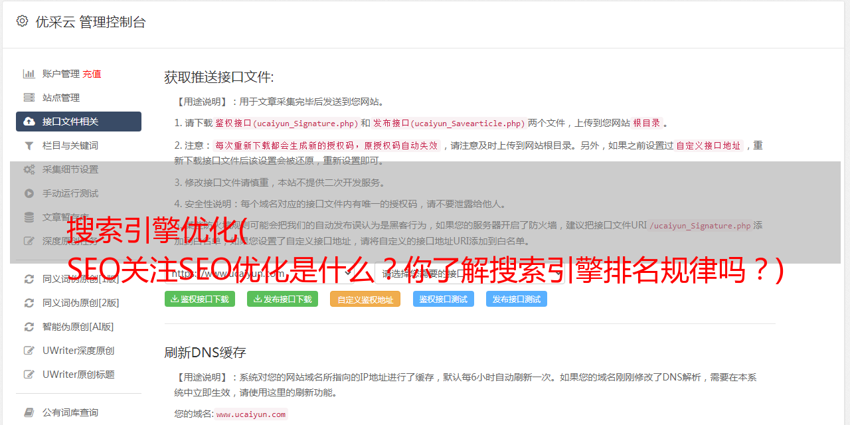Click the blue 发布接口测试 button
850x425 pixels.
point(517,299)
